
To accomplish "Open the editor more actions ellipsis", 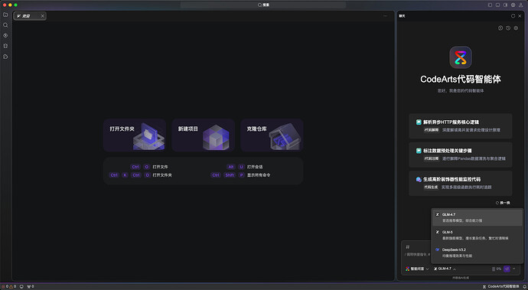I will click(385, 16).
